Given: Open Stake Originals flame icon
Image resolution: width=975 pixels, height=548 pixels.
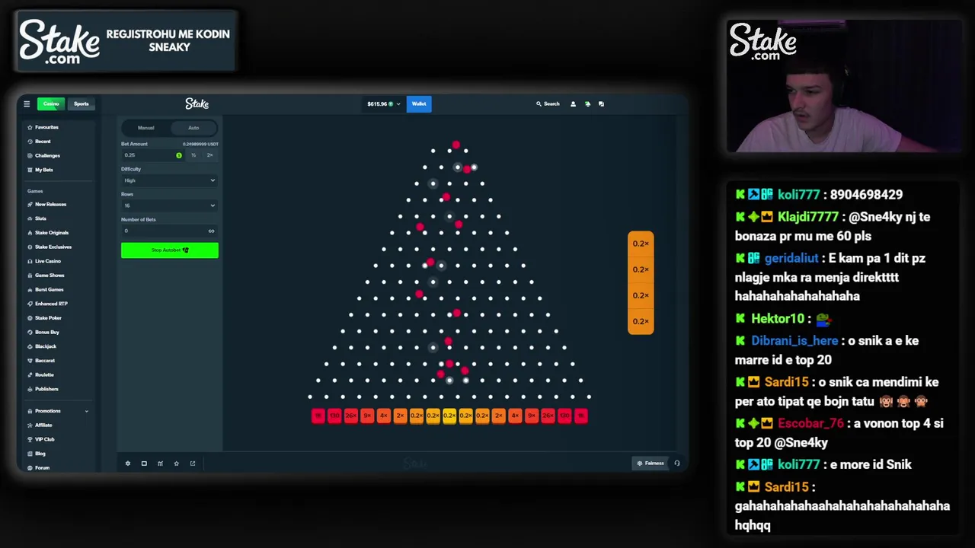Looking at the screenshot, I should (x=30, y=233).
